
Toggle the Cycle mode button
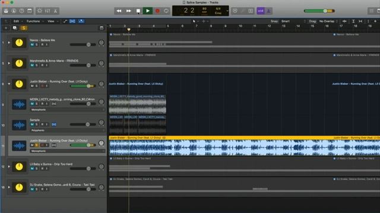(166, 11)
